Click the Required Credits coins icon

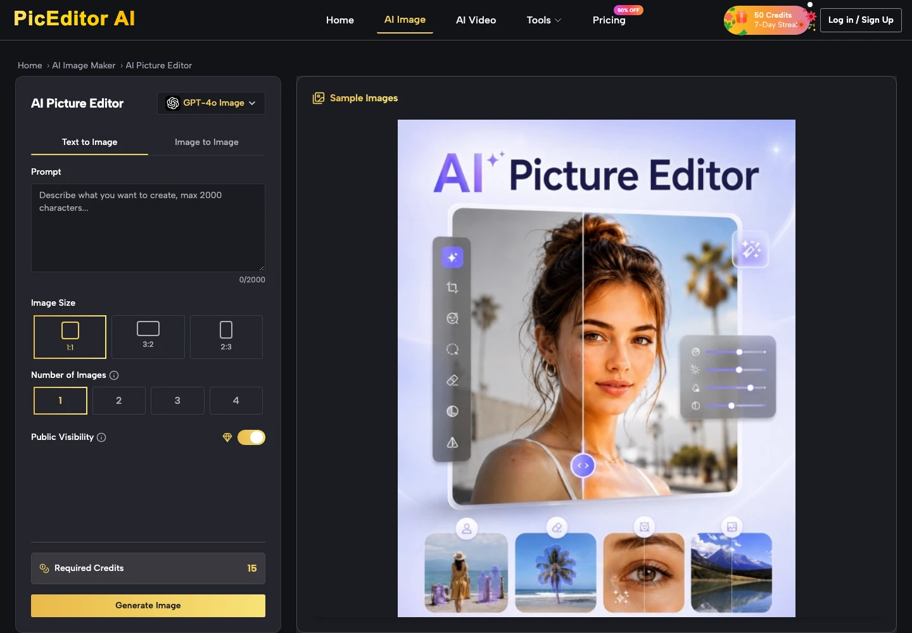coord(44,568)
